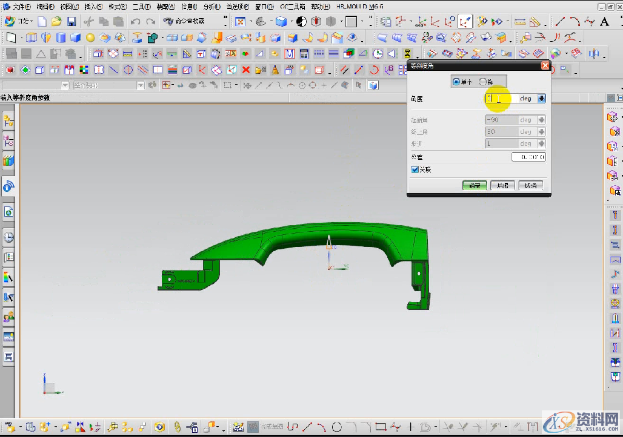Image resolution: width=623 pixels, height=437 pixels.
Task: Expand the 角度 angle field dropdown arrow
Action: (541, 98)
